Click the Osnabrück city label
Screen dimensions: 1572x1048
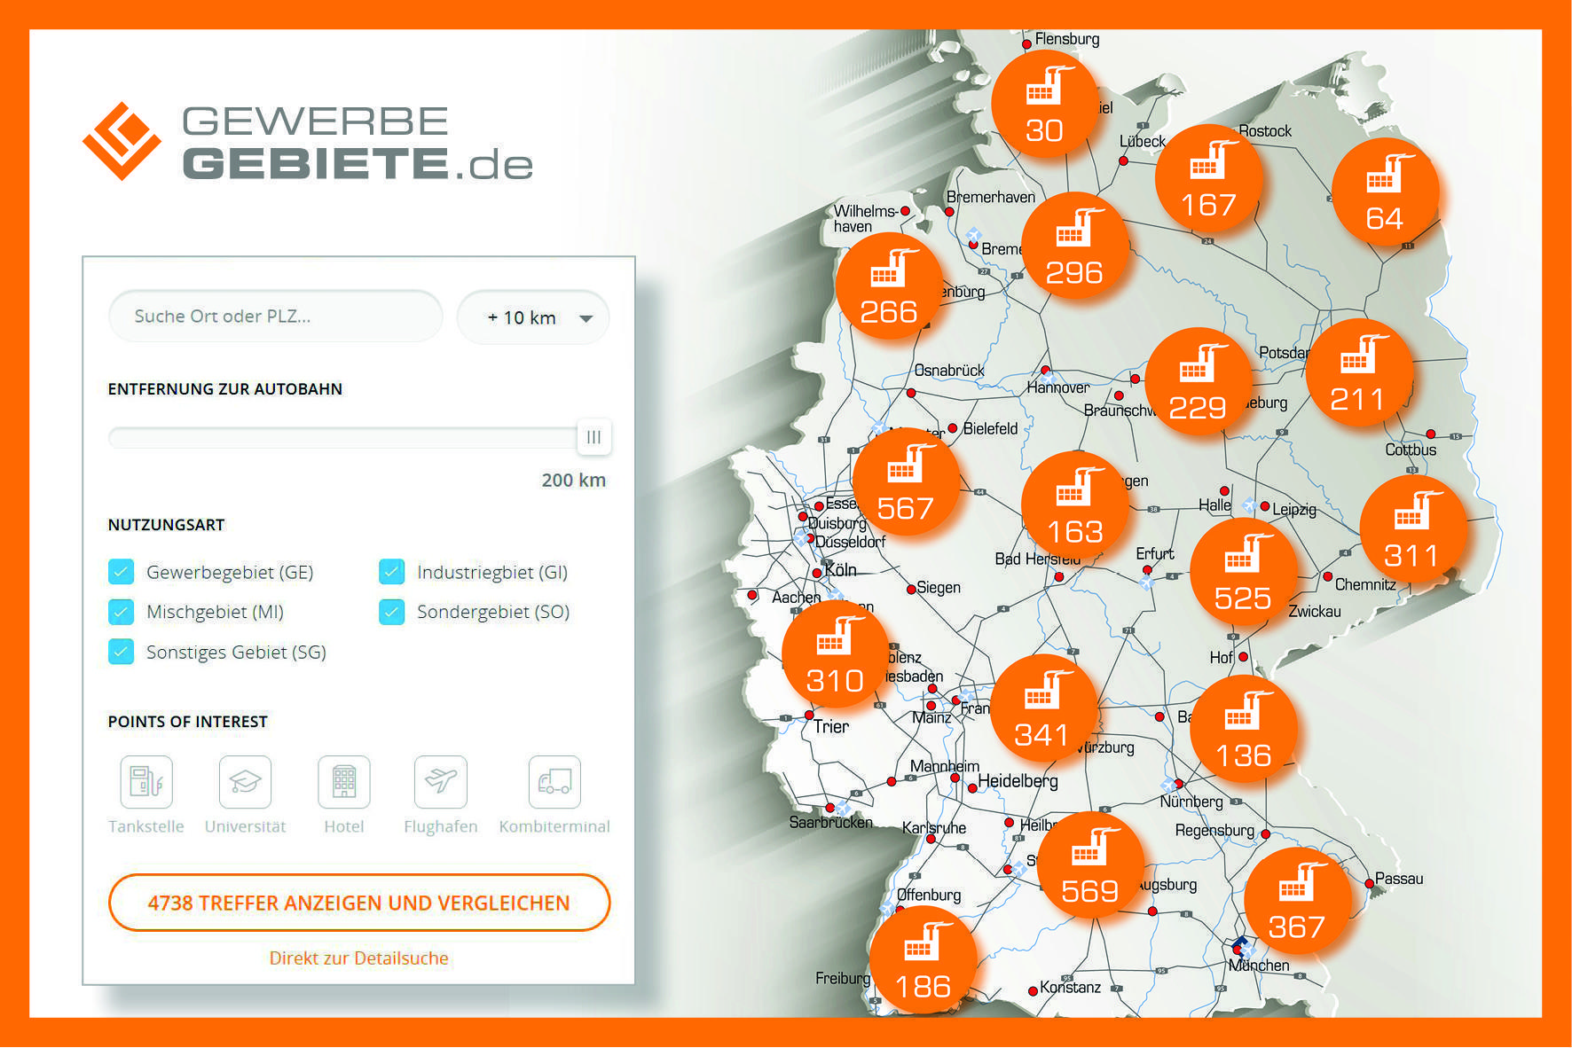949,371
